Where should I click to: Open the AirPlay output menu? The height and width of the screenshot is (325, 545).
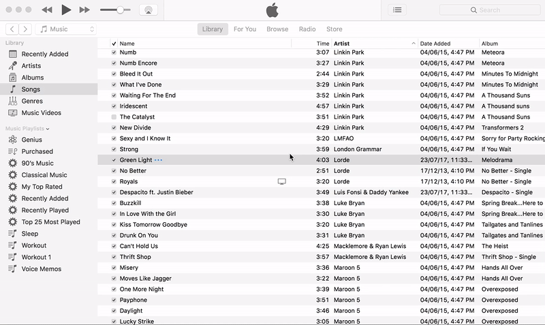149,10
